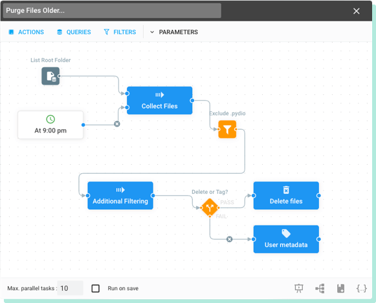376x303 pixels.
Task: Remove link between schedule and Collect Files
Action: point(117,124)
